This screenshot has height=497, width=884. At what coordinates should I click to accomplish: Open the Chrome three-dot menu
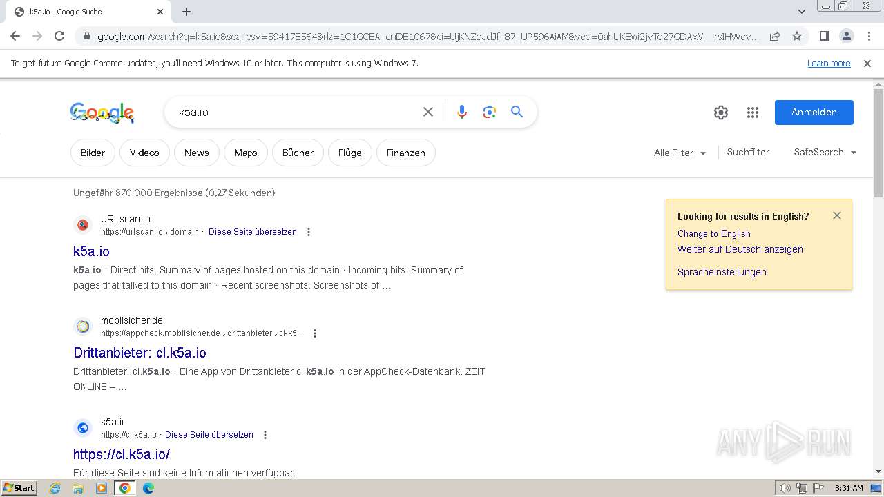tap(868, 36)
